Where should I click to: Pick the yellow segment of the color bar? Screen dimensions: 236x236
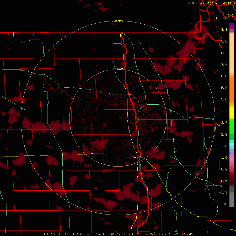[232, 112]
